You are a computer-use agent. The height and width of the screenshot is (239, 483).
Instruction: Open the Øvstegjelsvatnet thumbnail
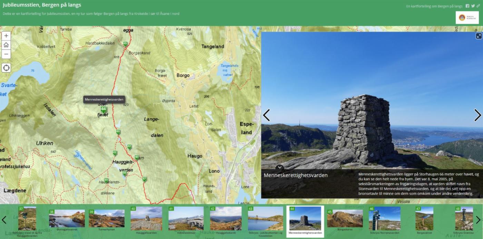tap(67, 219)
